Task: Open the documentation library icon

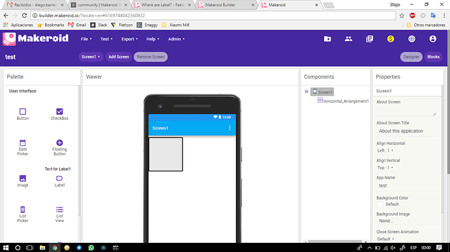Action: pos(370,38)
